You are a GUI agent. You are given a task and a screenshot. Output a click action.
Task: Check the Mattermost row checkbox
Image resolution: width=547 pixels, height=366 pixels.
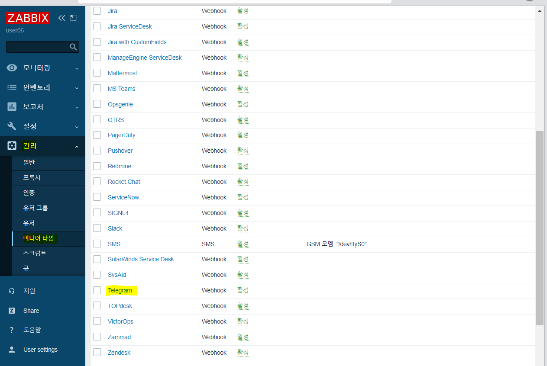coord(97,73)
